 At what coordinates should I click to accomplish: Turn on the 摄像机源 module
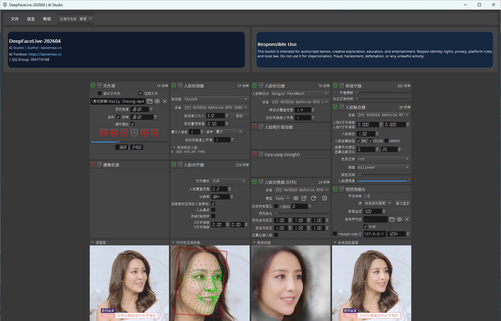click(x=93, y=165)
